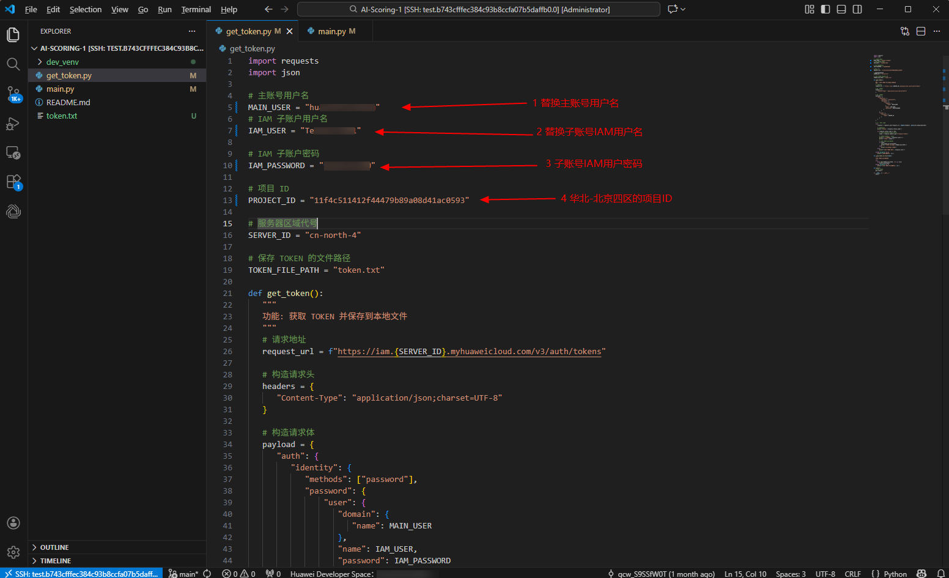The height and width of the screenshot is (578, 949).
Task: Open the Selection menu
Action: tap(86, 9)
